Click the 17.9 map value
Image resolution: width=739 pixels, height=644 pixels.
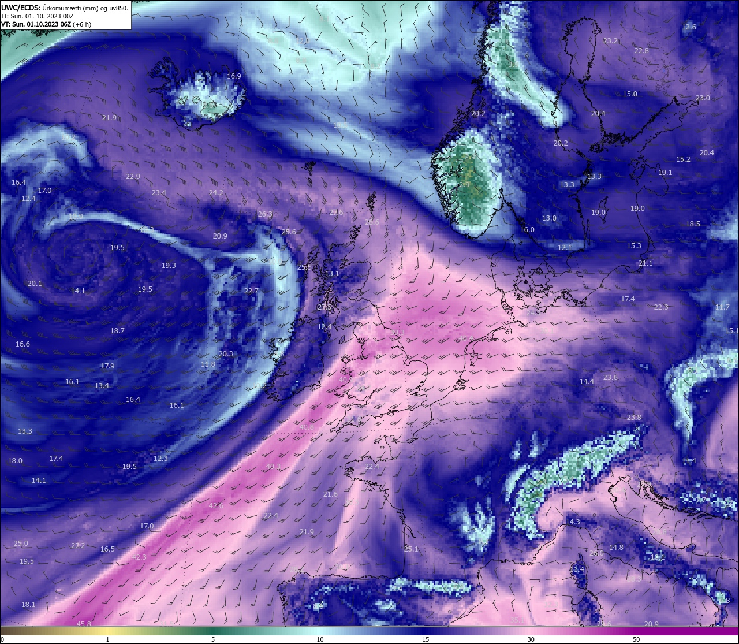107,366
